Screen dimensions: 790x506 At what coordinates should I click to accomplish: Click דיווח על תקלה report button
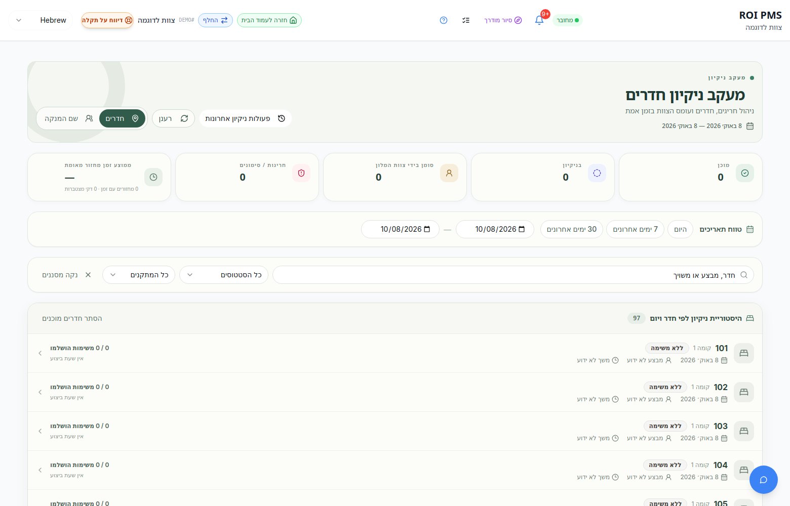(x=107, y=20)
